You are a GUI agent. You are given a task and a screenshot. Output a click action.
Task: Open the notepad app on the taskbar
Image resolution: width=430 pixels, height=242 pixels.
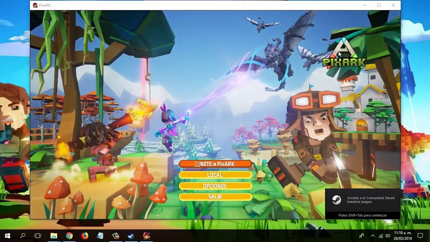(x=100, y=236)
